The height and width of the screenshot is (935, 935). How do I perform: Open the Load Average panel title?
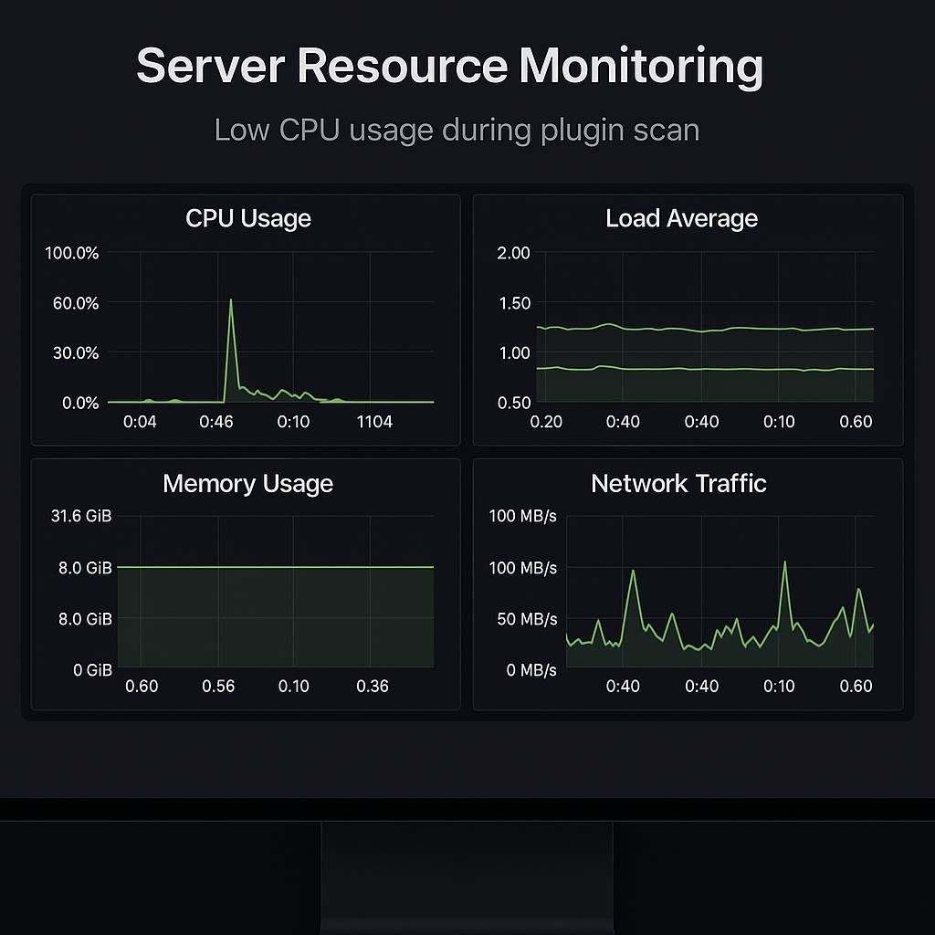(x=681, y=219)
